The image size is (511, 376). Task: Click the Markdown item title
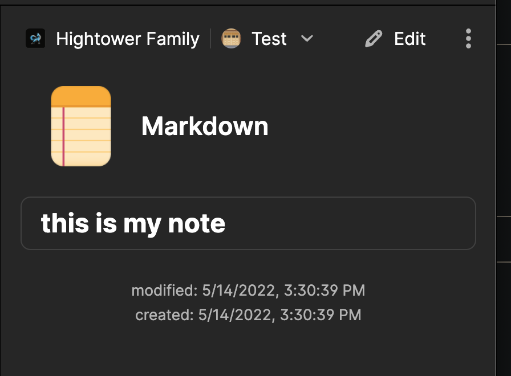point(205,126)
